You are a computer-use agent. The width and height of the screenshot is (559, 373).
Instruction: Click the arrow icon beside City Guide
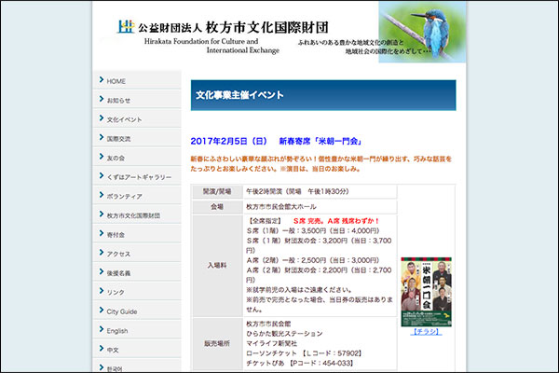[x=101, y=311]
